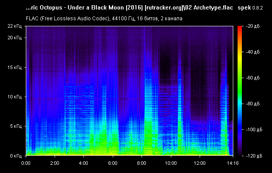Screen dimensions: 272x173
Task: Click the FLAC codec info line
Action: pyautogui.click(x=103, y=19)
